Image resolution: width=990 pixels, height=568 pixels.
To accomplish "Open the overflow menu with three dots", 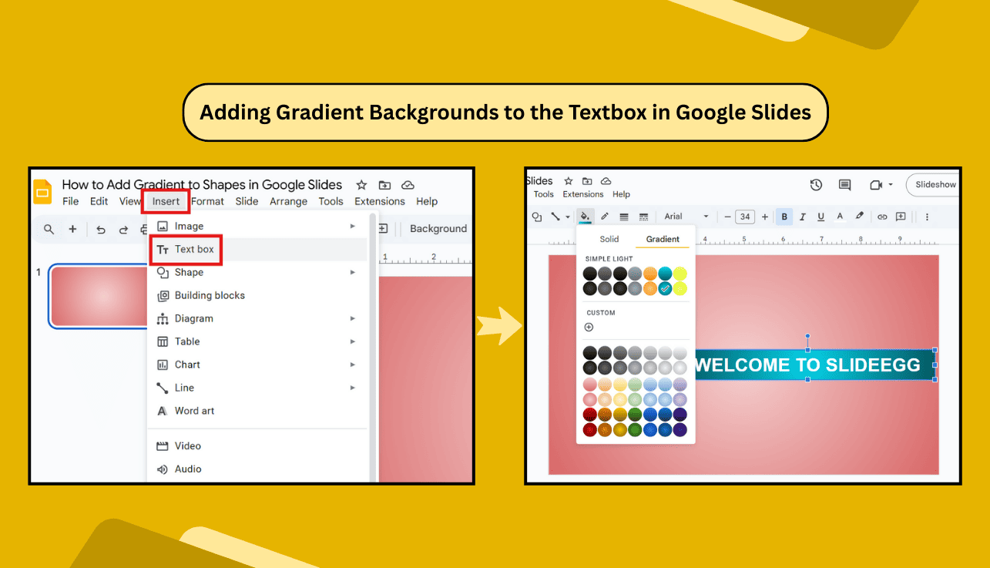I will 927,217.
